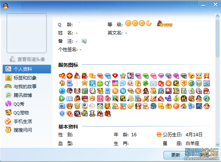
Task: Click the blue 拍 icon
Action: (x=123, y=91)
